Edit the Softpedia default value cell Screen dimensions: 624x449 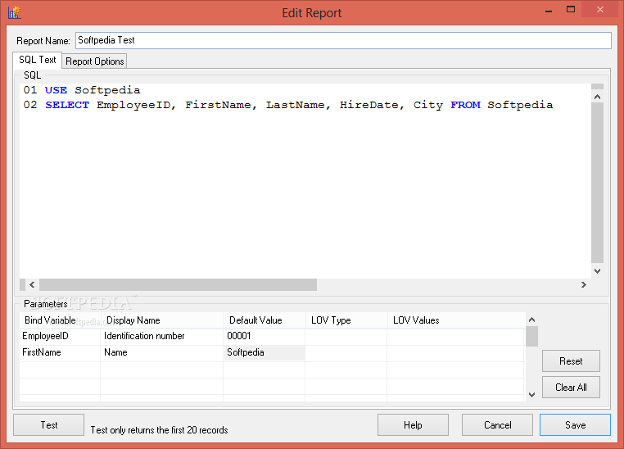pyautogui.click(x=265, y=352)
